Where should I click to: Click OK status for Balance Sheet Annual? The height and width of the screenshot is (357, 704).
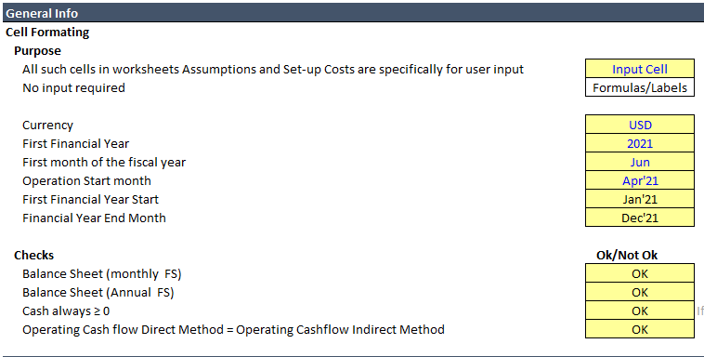click(640, 292)
